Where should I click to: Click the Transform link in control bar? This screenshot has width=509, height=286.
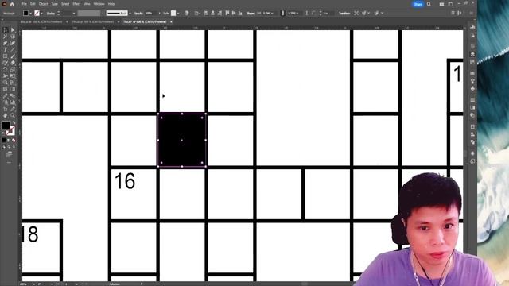coord(344,13)
